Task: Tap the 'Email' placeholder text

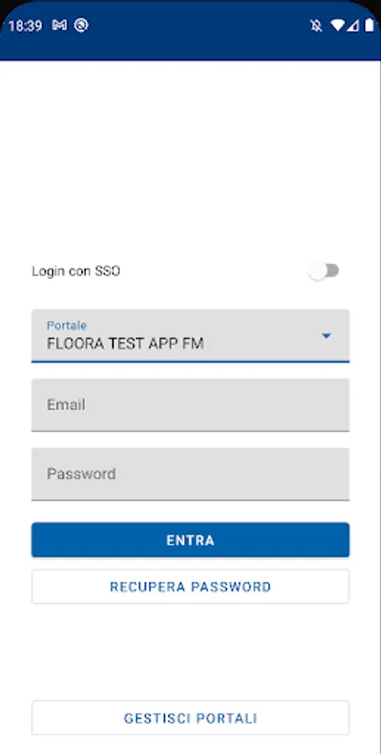Action: 66,405
